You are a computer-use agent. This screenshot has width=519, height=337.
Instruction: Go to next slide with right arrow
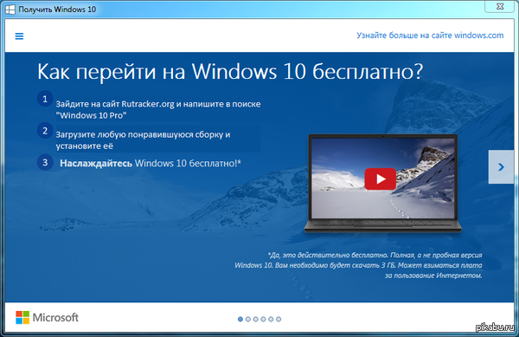click(501, 166)
